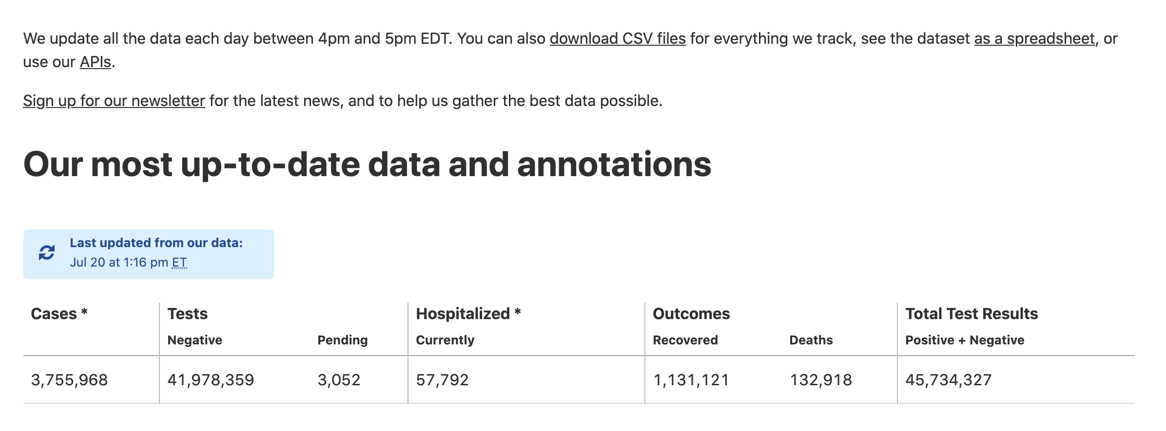Image resolution: width=1166 pixels, height=431 pixels.
Task: Click the Recovered subheader
Action: click(x=685, y=340)
